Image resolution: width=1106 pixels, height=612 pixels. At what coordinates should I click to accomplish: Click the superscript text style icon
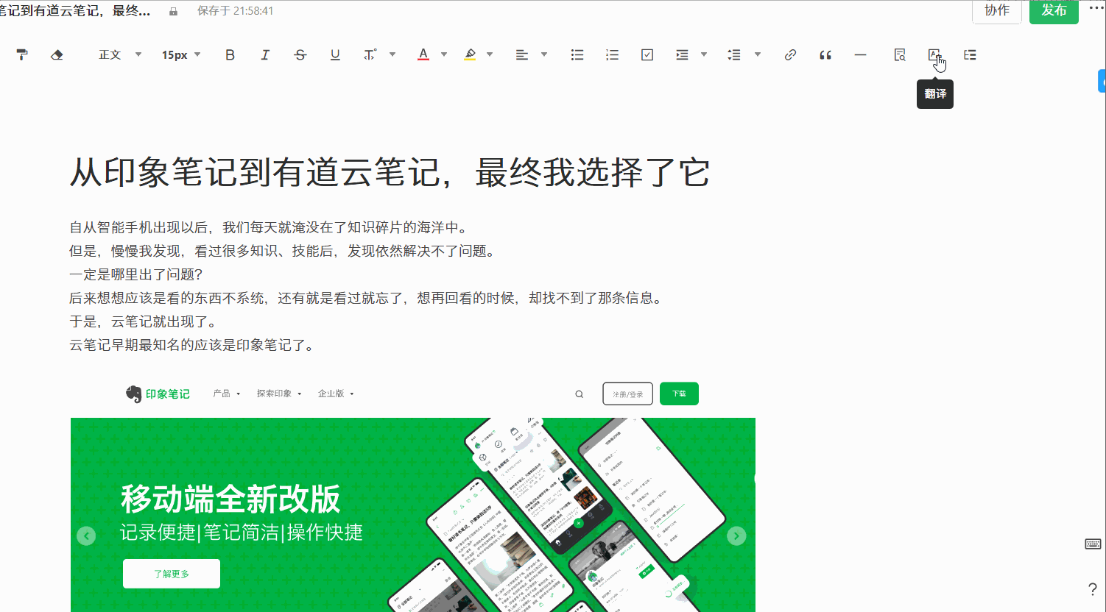tap(370, 54)
